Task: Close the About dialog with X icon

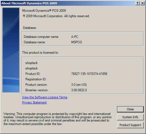Action: pyautogui.click(x=142, y=3)
